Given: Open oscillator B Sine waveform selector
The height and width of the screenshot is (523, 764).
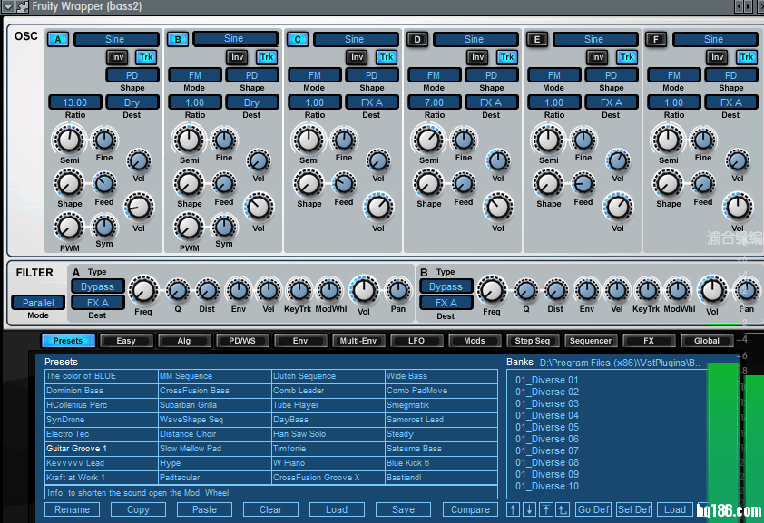Looking at the screenshot, I should [234, 39].
